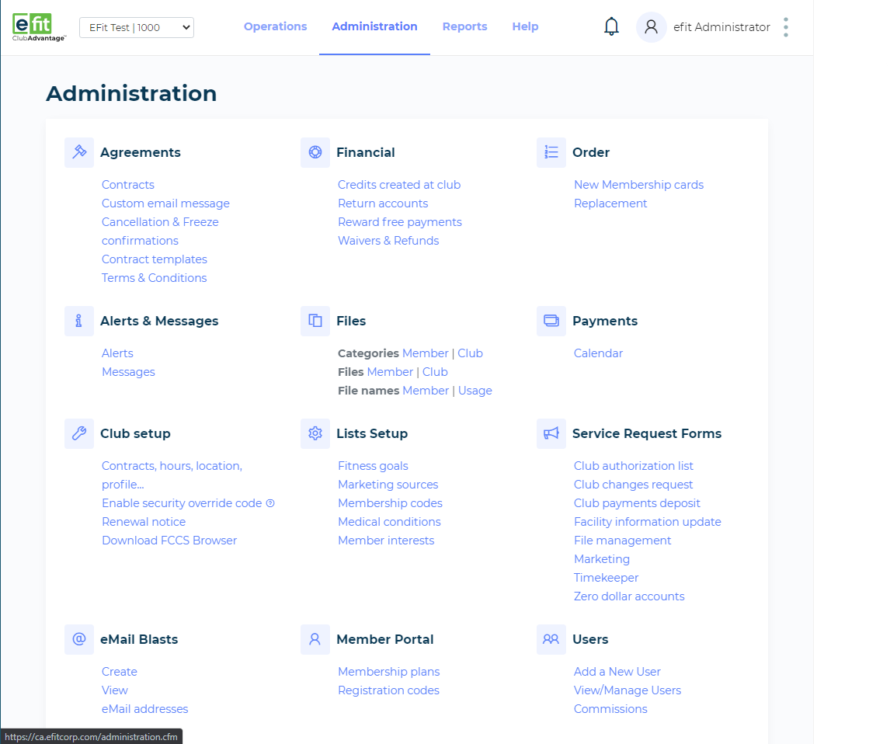Select the Administration tab
The image size is (890, 744).
tap(374, 26)
